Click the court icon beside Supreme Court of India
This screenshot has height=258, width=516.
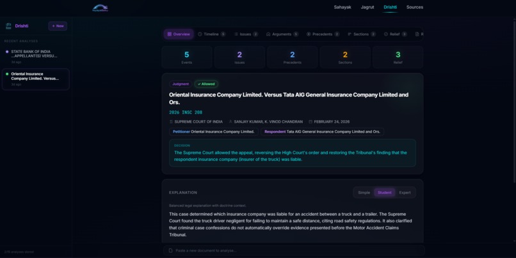coord(171,122)
